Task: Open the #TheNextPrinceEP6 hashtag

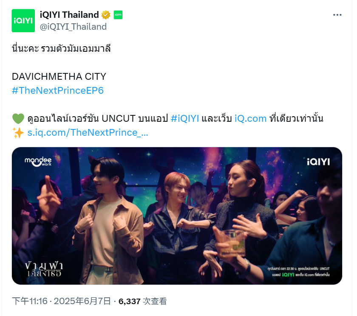Action: 58,90
